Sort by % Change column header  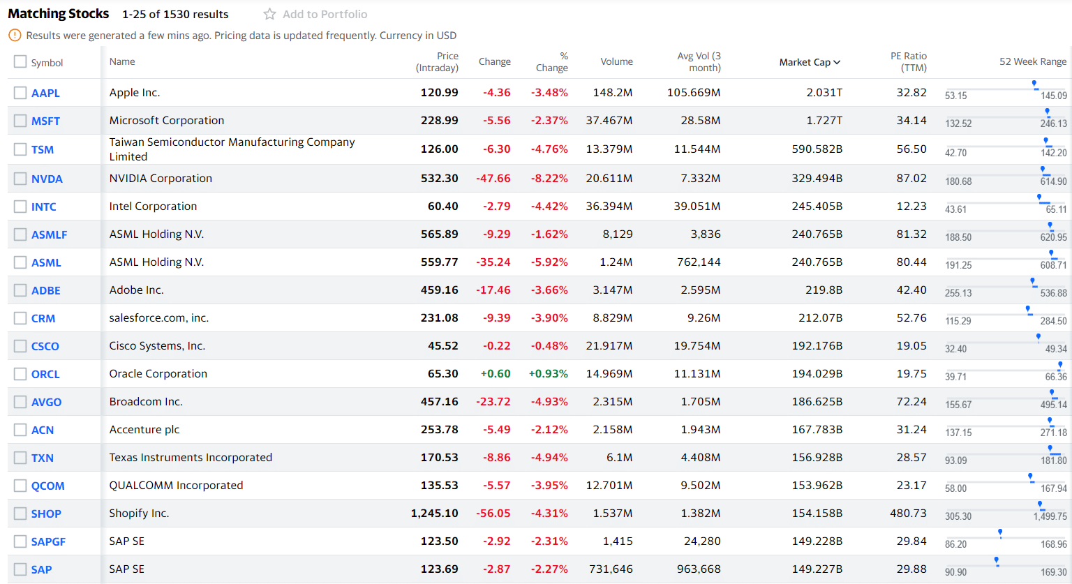tap(552, 62)
